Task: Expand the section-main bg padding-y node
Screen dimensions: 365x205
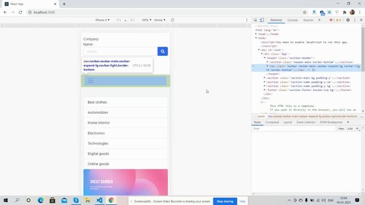Action: pyautogui.click(x=265, y=78)
